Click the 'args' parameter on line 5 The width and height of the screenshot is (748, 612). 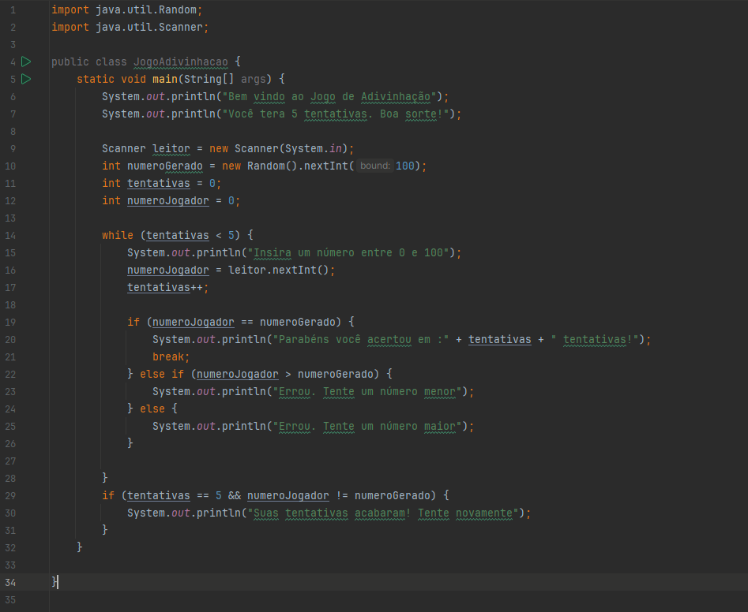point(253,79)
